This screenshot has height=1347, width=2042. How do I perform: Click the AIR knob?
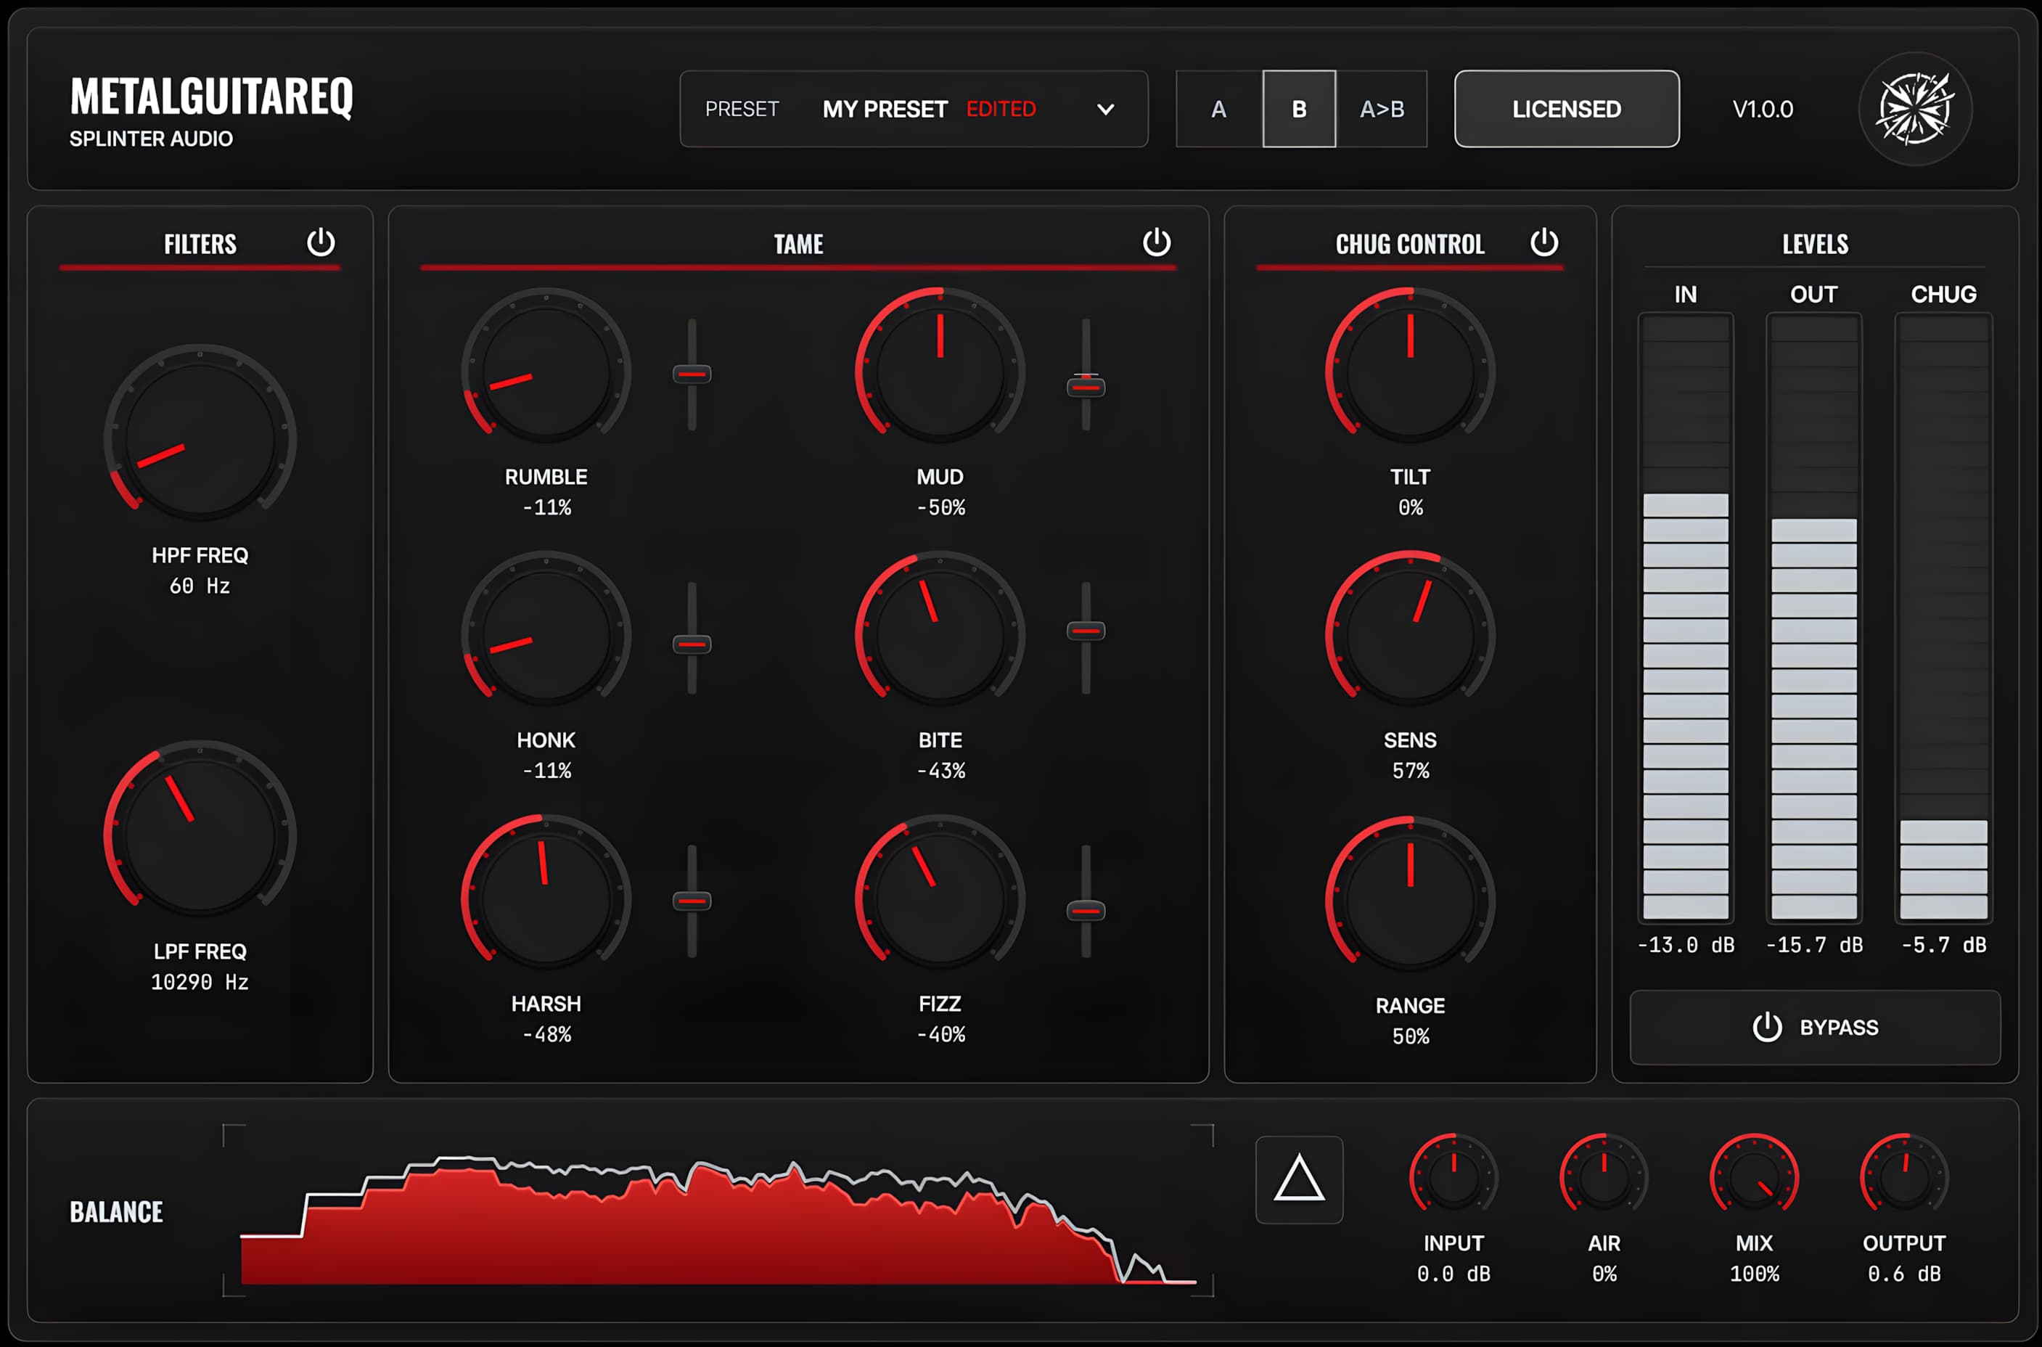point(1604,1175)
